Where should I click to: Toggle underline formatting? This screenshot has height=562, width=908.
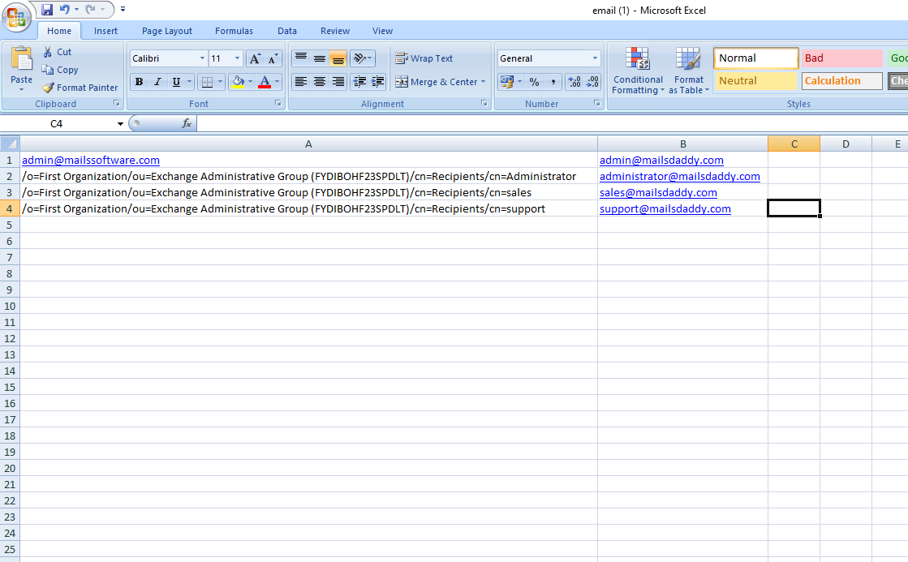(176, 82)
